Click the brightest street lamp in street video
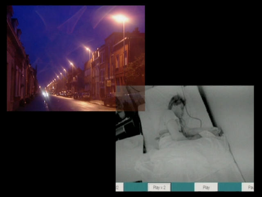 coord(121,18)
